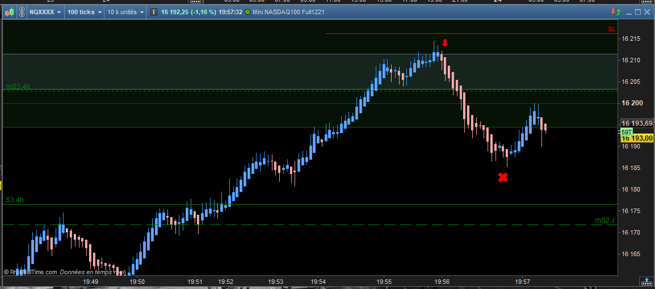Click the red and green trading arrows icon
Screen dimensions: 655x289
pyautogui.click(x=615, y=12)
